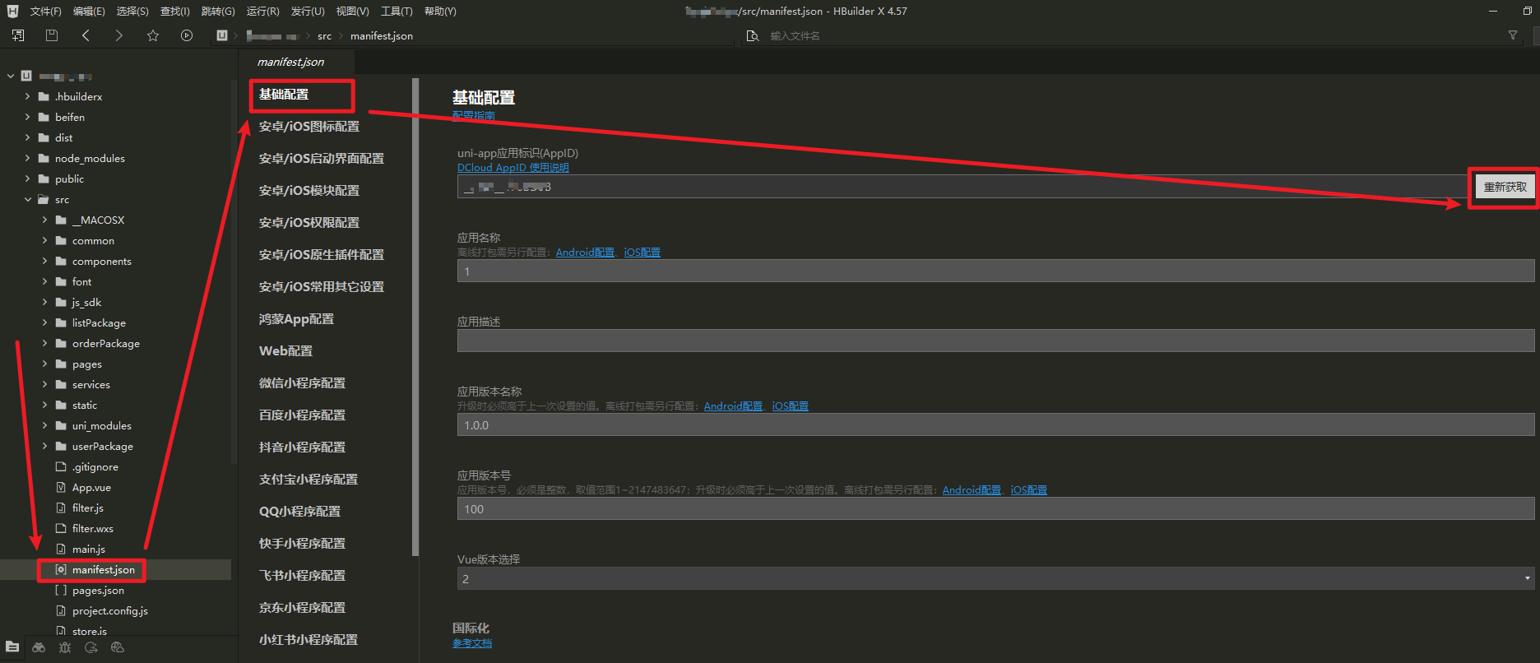Expand the components folder
This screenshot has width=1540, height=663.
tap(44, 261)
